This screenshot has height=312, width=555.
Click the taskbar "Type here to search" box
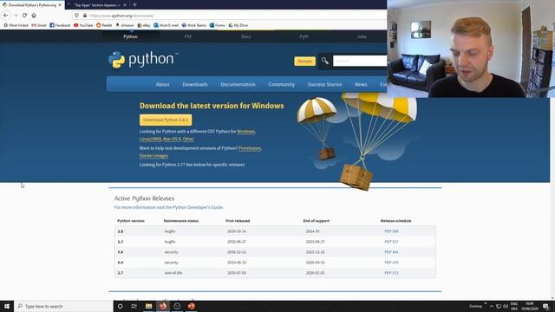[x=63, y=306]
